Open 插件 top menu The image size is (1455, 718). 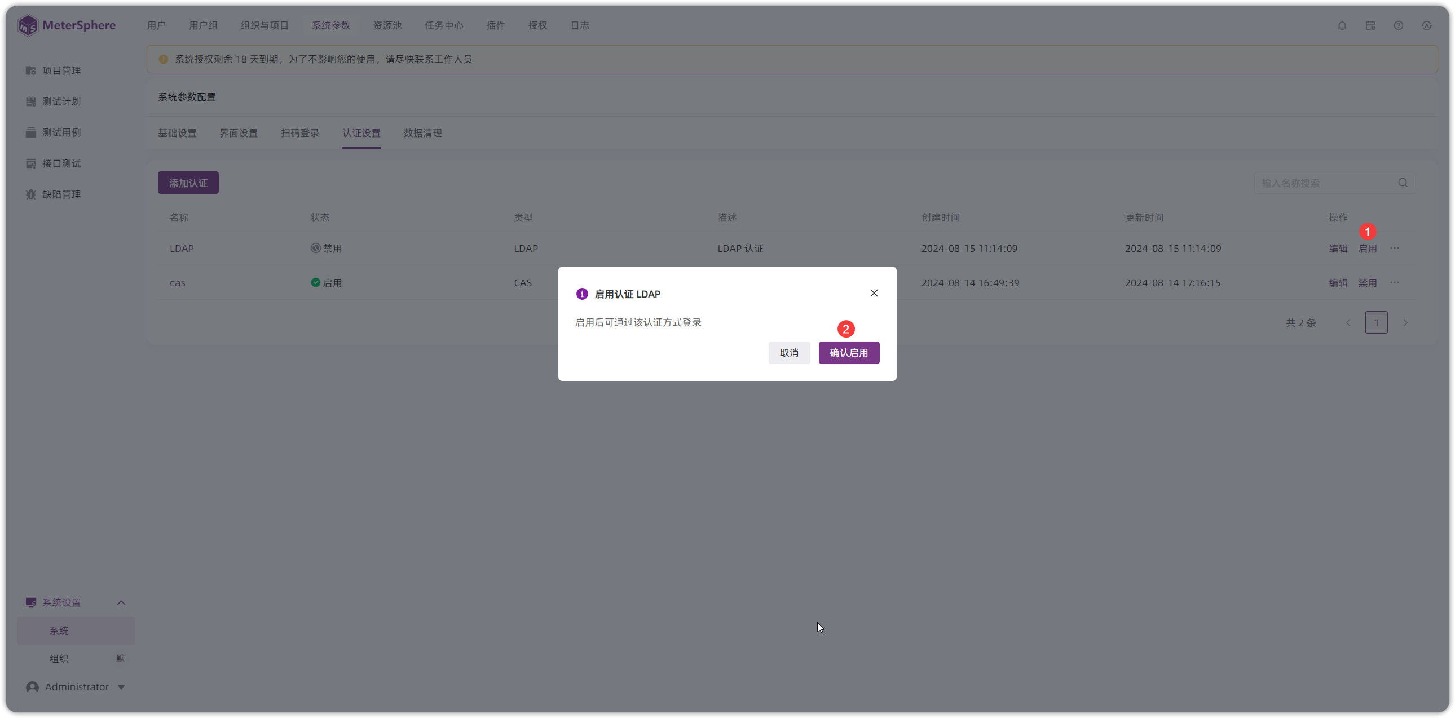(x=495, y=25)
